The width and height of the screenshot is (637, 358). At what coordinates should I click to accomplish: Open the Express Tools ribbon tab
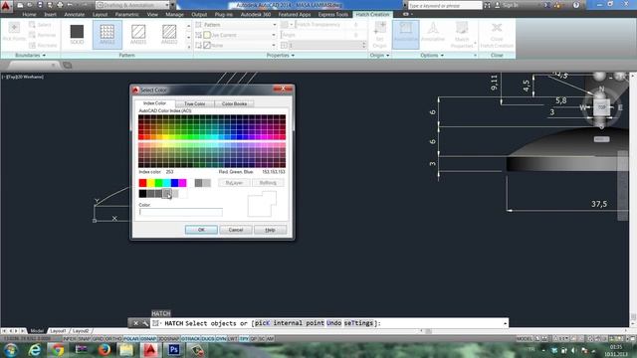(x=333, y=14)
